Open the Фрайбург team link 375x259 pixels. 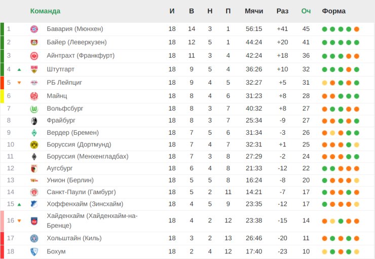pyautogui.click(x=61, y=120)
